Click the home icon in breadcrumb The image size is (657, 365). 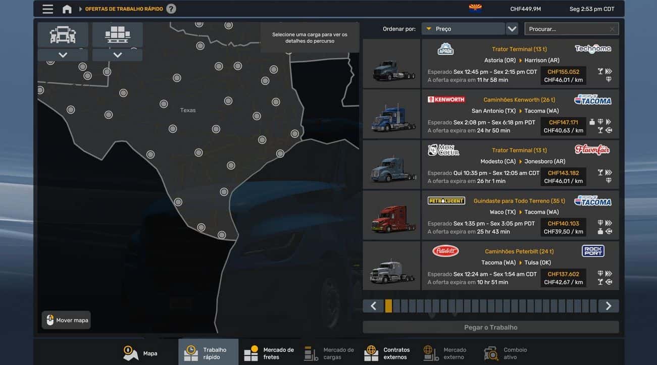[x=67, y=9]
